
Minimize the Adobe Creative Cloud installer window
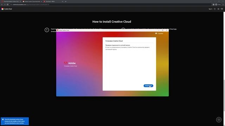(159, 30)
